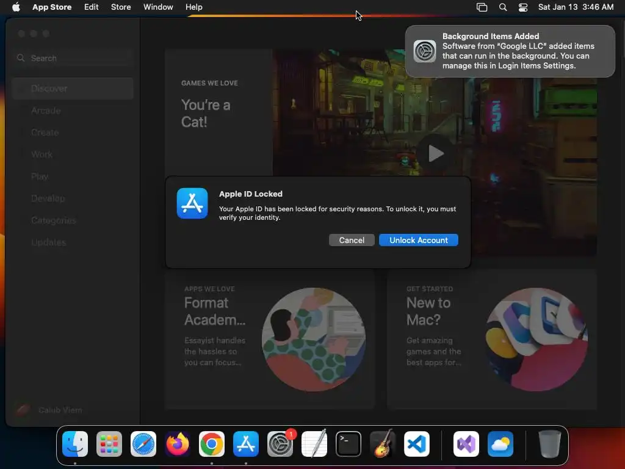Click New to Mac app icons artwork
The image size is (625, 469).
[x=536, y=340]
